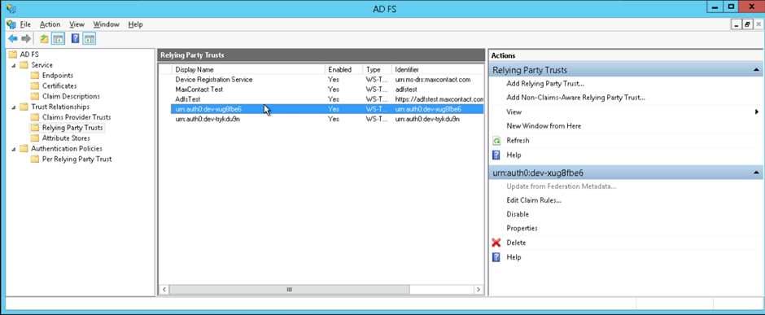Select the Claims Provider Trusts folder icon
The height and width of the screenshot is (315, 765).
[35, 117]
